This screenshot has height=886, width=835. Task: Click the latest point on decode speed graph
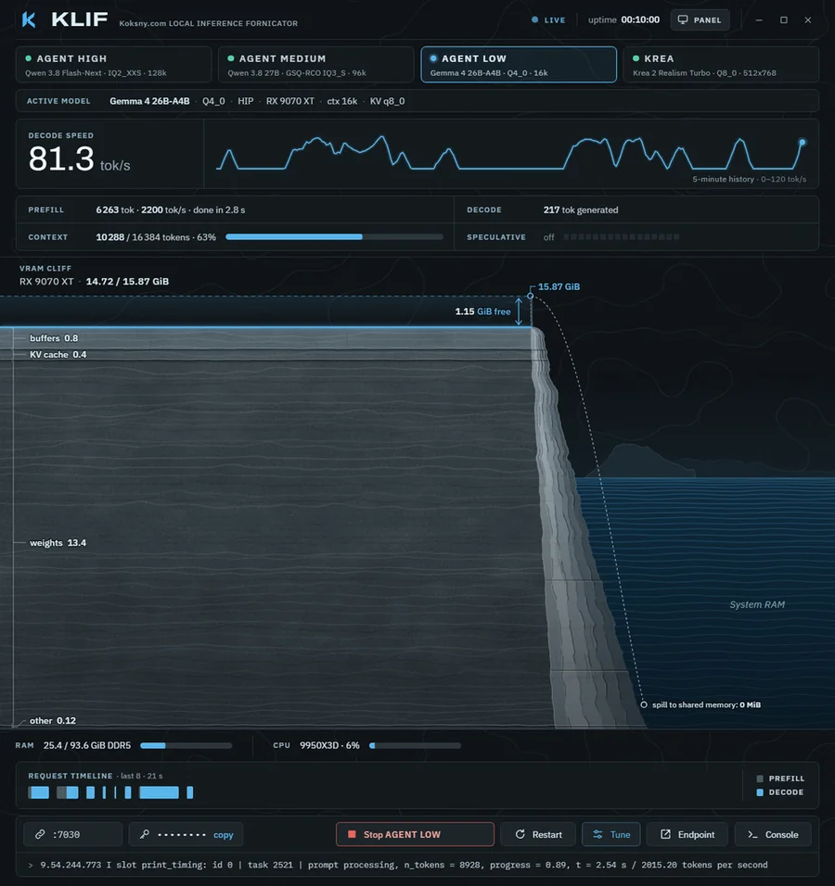pos(802,143)
